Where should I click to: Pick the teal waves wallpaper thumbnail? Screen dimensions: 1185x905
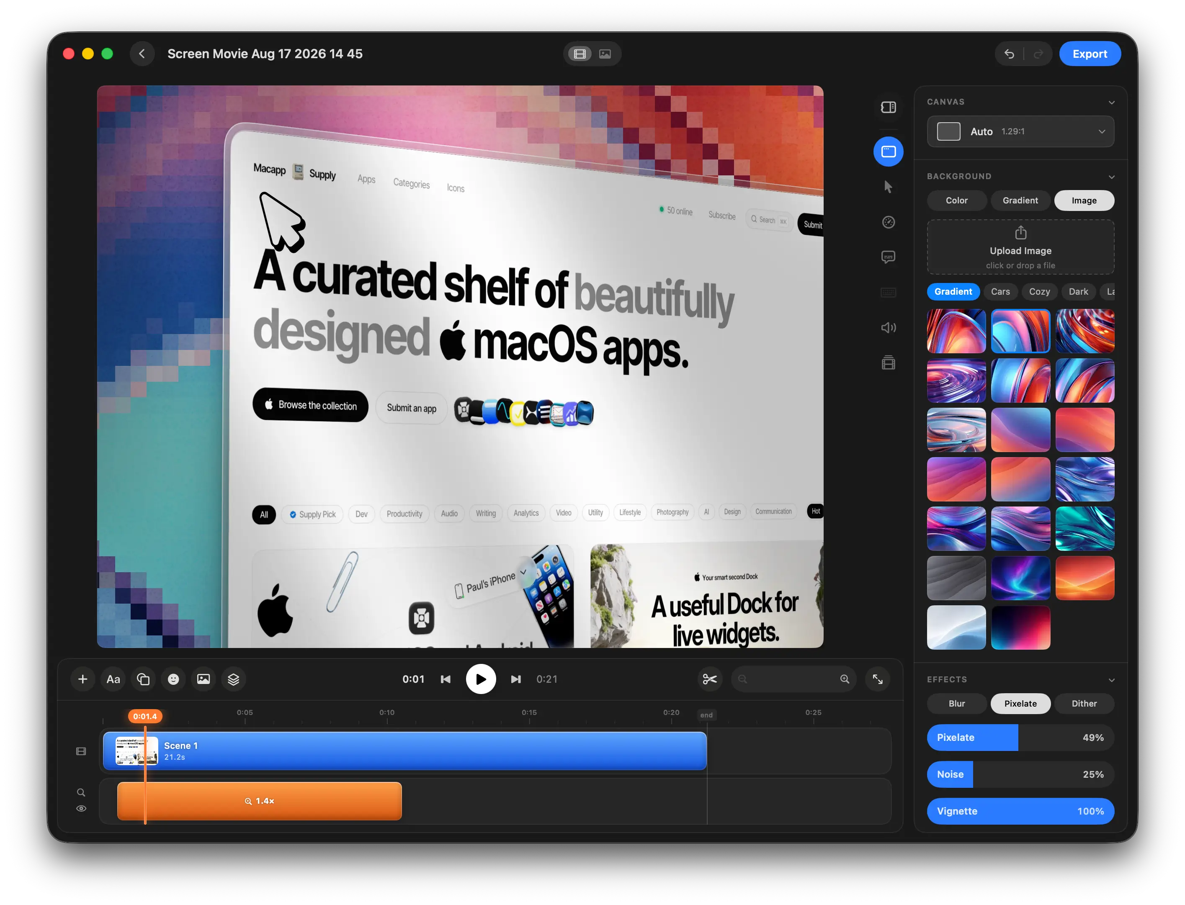tap(1085, 528)
